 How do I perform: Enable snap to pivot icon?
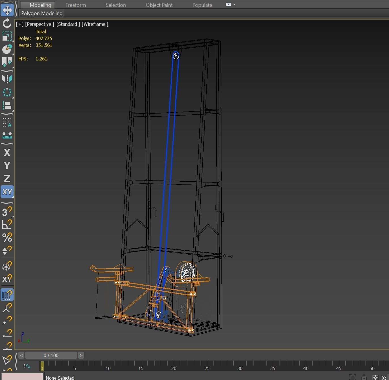coord(7,308)
